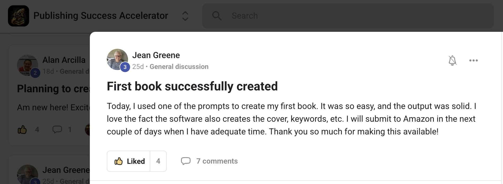Open Jean Greene's profile picture in post

[117, 59]
